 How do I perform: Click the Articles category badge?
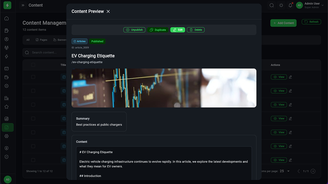coord(79,41)
